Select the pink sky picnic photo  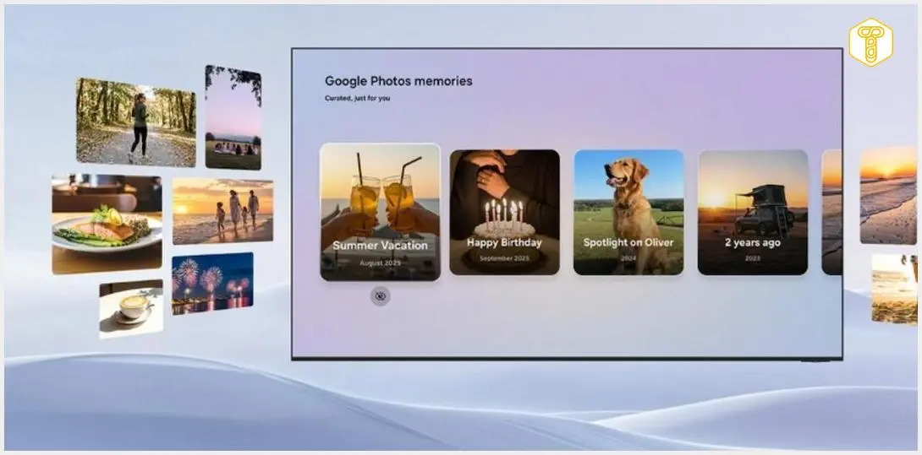[233, 117]
